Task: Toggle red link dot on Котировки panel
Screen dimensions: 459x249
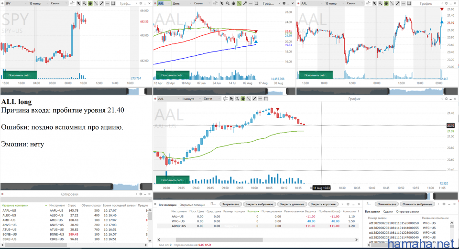Action: (2, 194)
